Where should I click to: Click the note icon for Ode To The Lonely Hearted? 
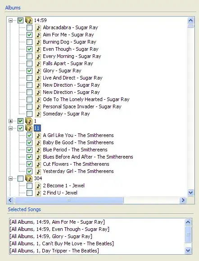[38, 99]
